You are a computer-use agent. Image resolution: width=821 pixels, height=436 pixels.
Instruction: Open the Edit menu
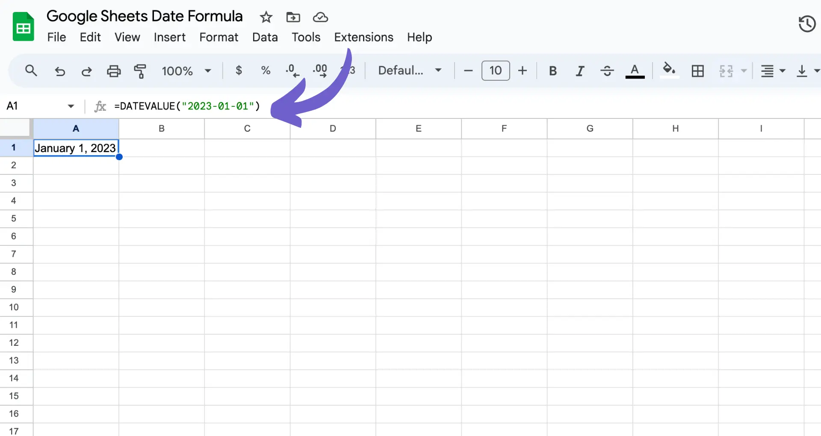[x=90, y=37]
